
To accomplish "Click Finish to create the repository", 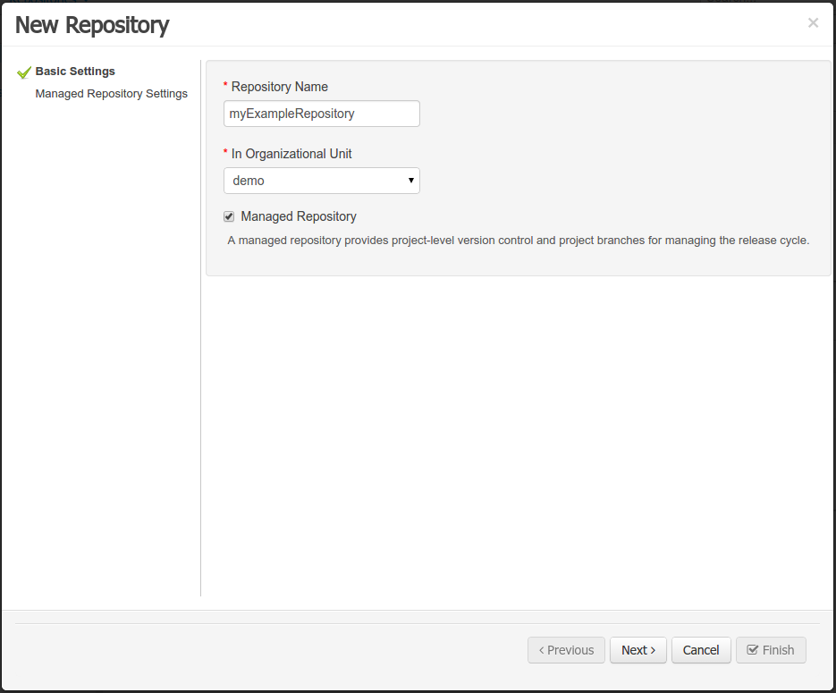I will pos(771,650).
